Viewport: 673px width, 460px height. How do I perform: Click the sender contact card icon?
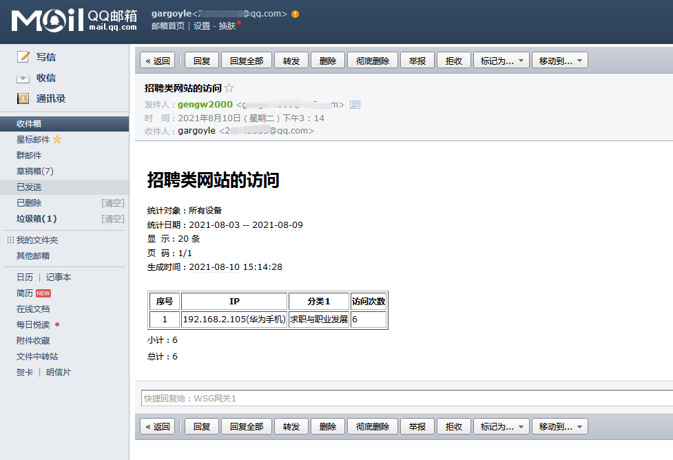coord(355,105)
